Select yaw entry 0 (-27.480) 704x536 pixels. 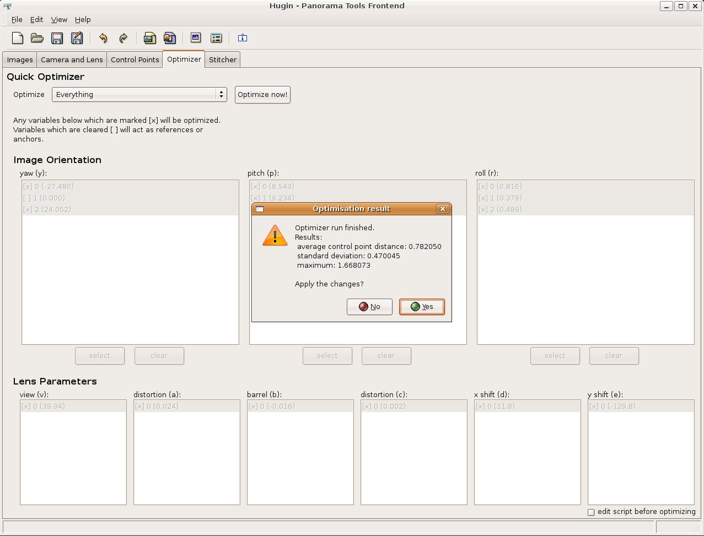coord(130,186)
